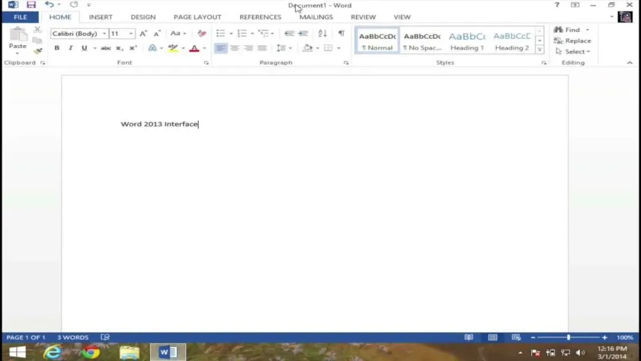This screenshot has height=361, width=641.
Task: Switch to Web Layout view
Action: click(x=516, y=337)
